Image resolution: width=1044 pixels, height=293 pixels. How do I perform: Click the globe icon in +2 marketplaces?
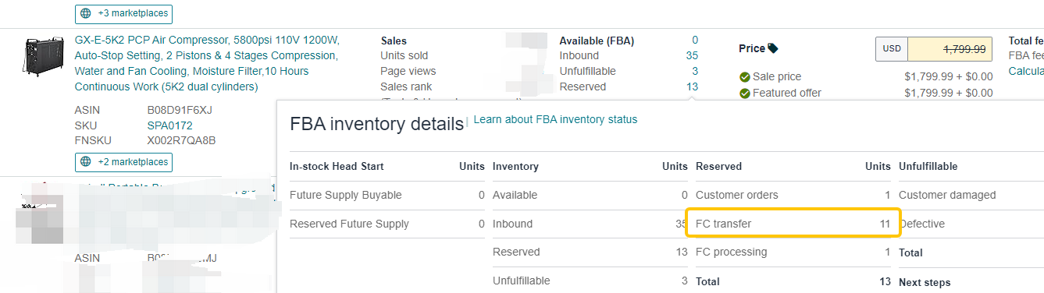(86, 162)
